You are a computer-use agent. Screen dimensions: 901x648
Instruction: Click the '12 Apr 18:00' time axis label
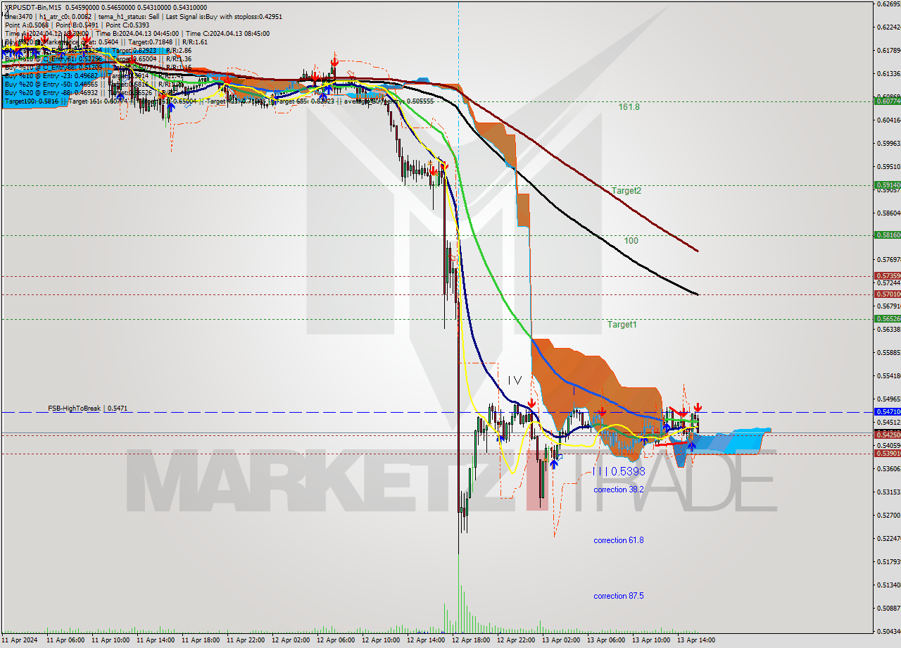[x=470, y=640]
